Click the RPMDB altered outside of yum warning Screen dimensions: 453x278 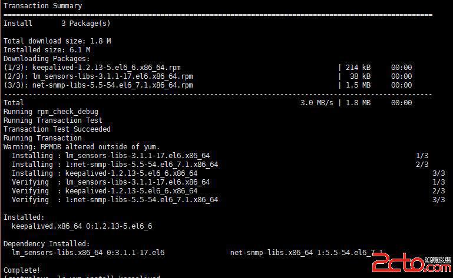81,147
